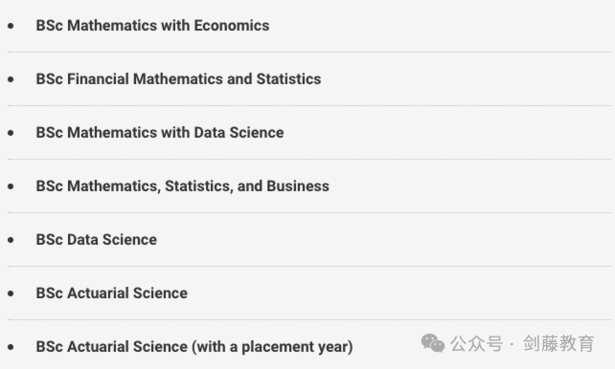Click the bullet beside the placement year course
The image size is (615, 369).
pos(11,347)
